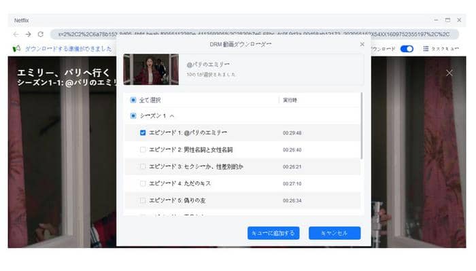Click the megaphone notification icon
476x271 pixels.
click(x=17, y=48)
